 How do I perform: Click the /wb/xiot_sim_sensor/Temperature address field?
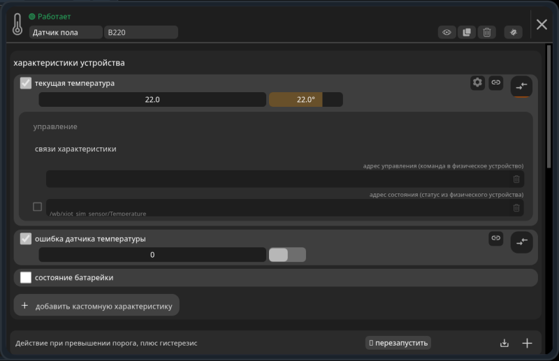(285, 208)
